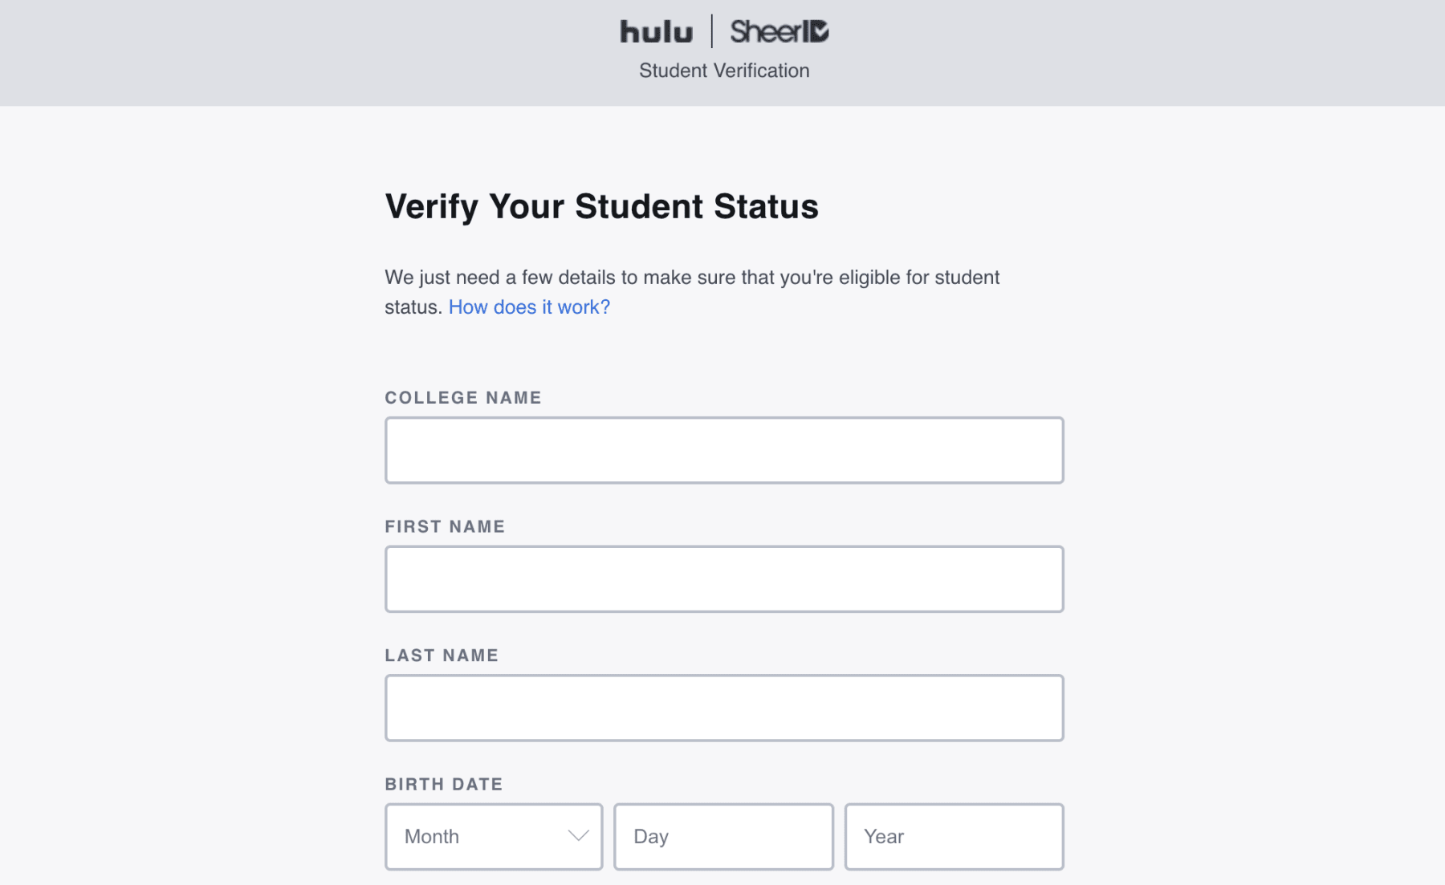Screen dimensions: 1445x885
Task: Select the Last Name text box
Action: (724, 708)
